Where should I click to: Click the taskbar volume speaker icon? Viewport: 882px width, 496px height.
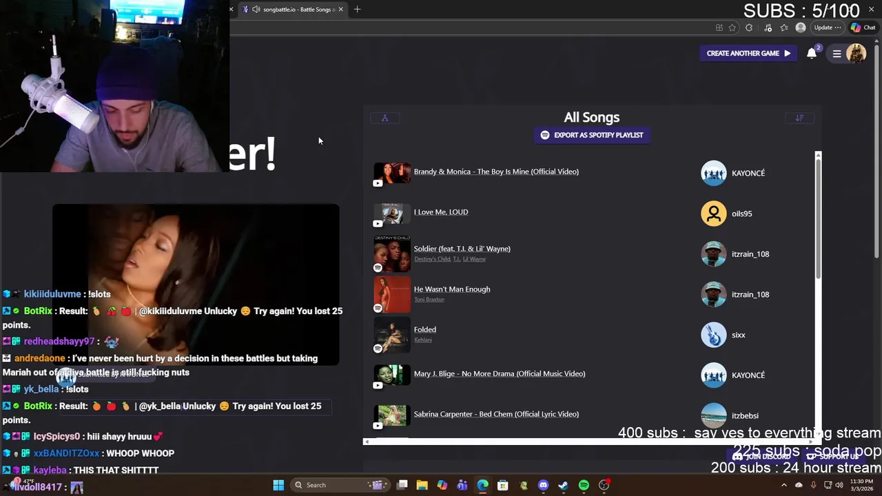tap(839, 485)
